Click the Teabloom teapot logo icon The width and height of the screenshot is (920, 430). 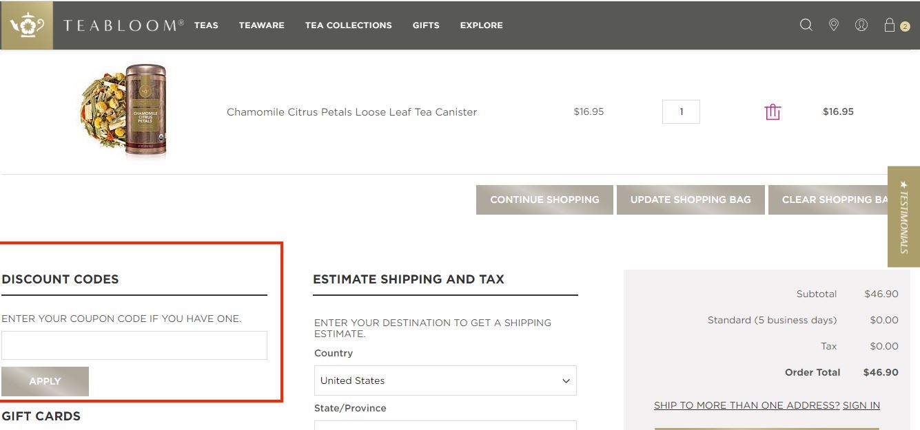pos(27,25)
